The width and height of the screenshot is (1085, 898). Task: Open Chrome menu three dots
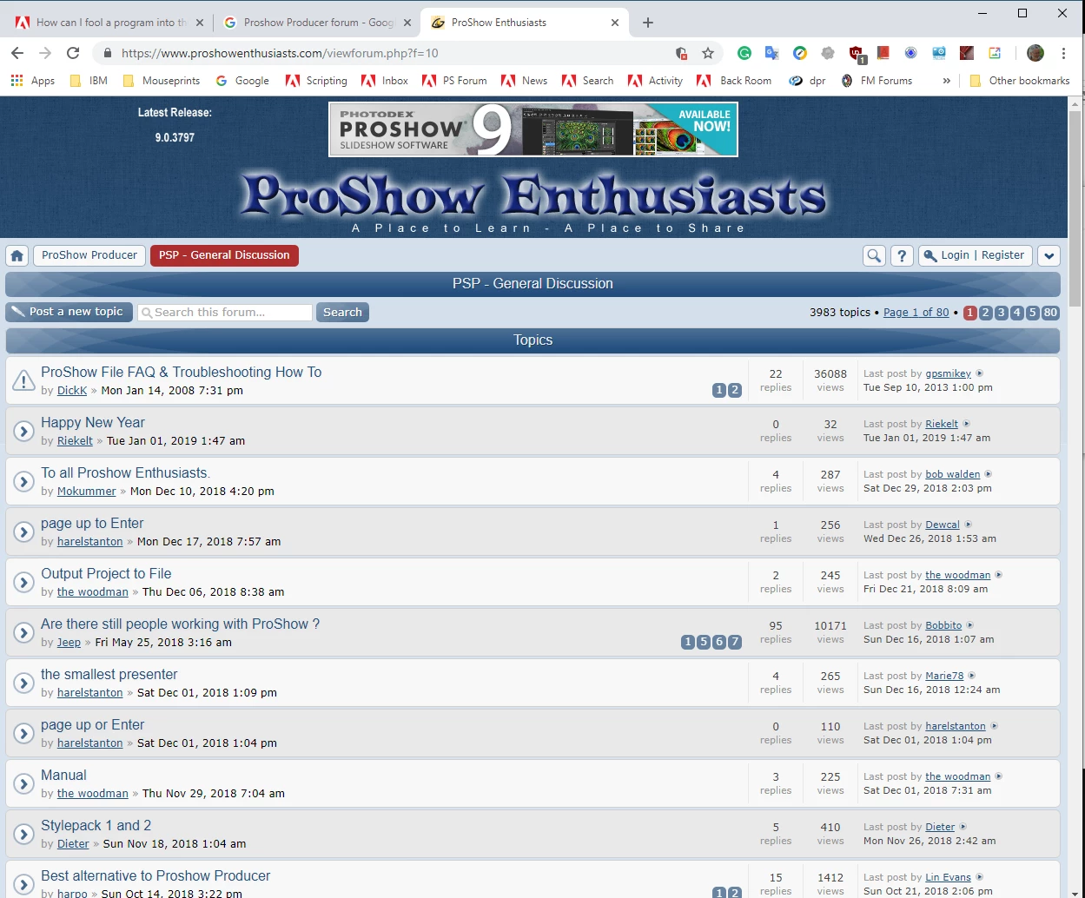1063,53
